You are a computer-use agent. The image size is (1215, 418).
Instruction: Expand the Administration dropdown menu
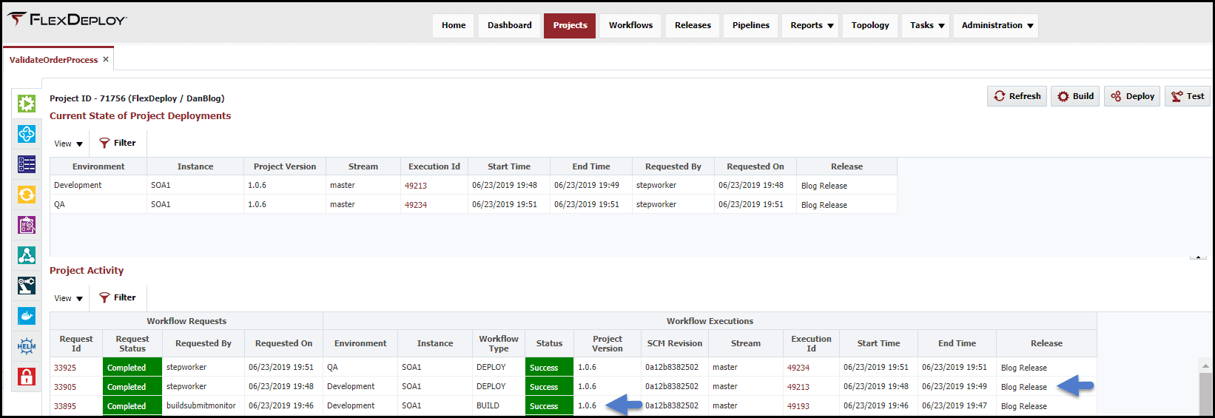point(996,25)
